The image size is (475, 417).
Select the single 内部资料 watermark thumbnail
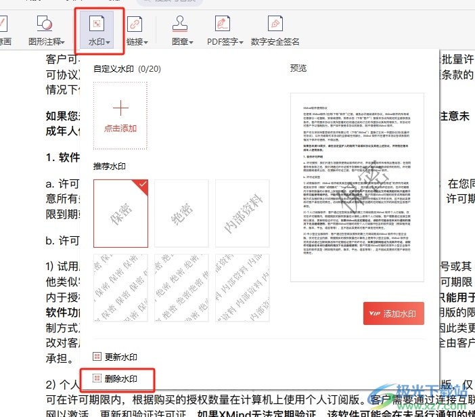click(x=242, y=213)
